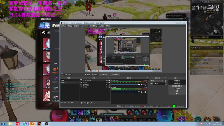Open source properties gear below sources list
Image resolution: width=224 pixels, height=126 pixels.
88,103
